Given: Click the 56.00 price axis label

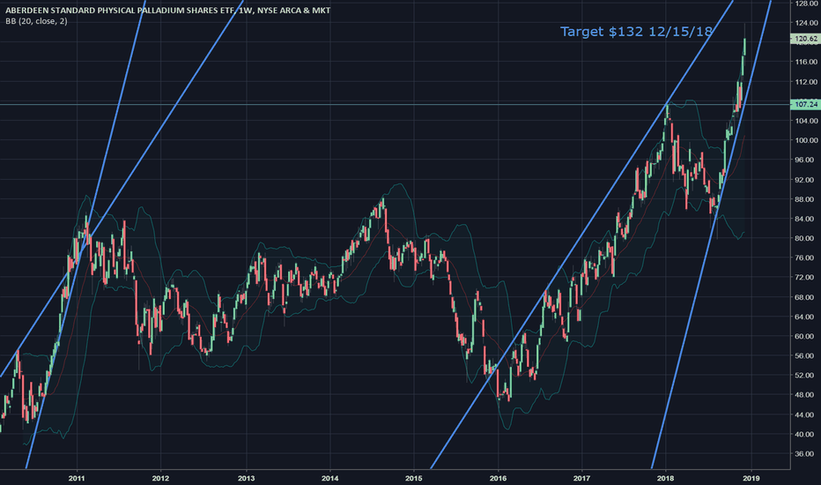Looking at the screenshot, I should pos(806,356).
